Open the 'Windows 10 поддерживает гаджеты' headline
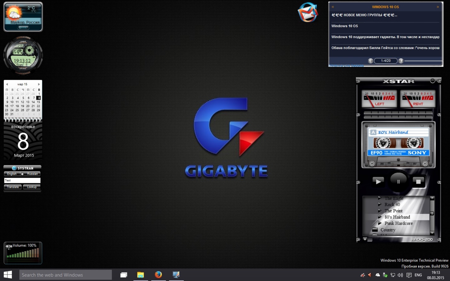The width and height of the screenshot is (450, 281). coord(385,37)
